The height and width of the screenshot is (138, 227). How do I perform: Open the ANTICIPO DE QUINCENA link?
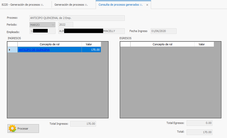click(x=34, y=50)
